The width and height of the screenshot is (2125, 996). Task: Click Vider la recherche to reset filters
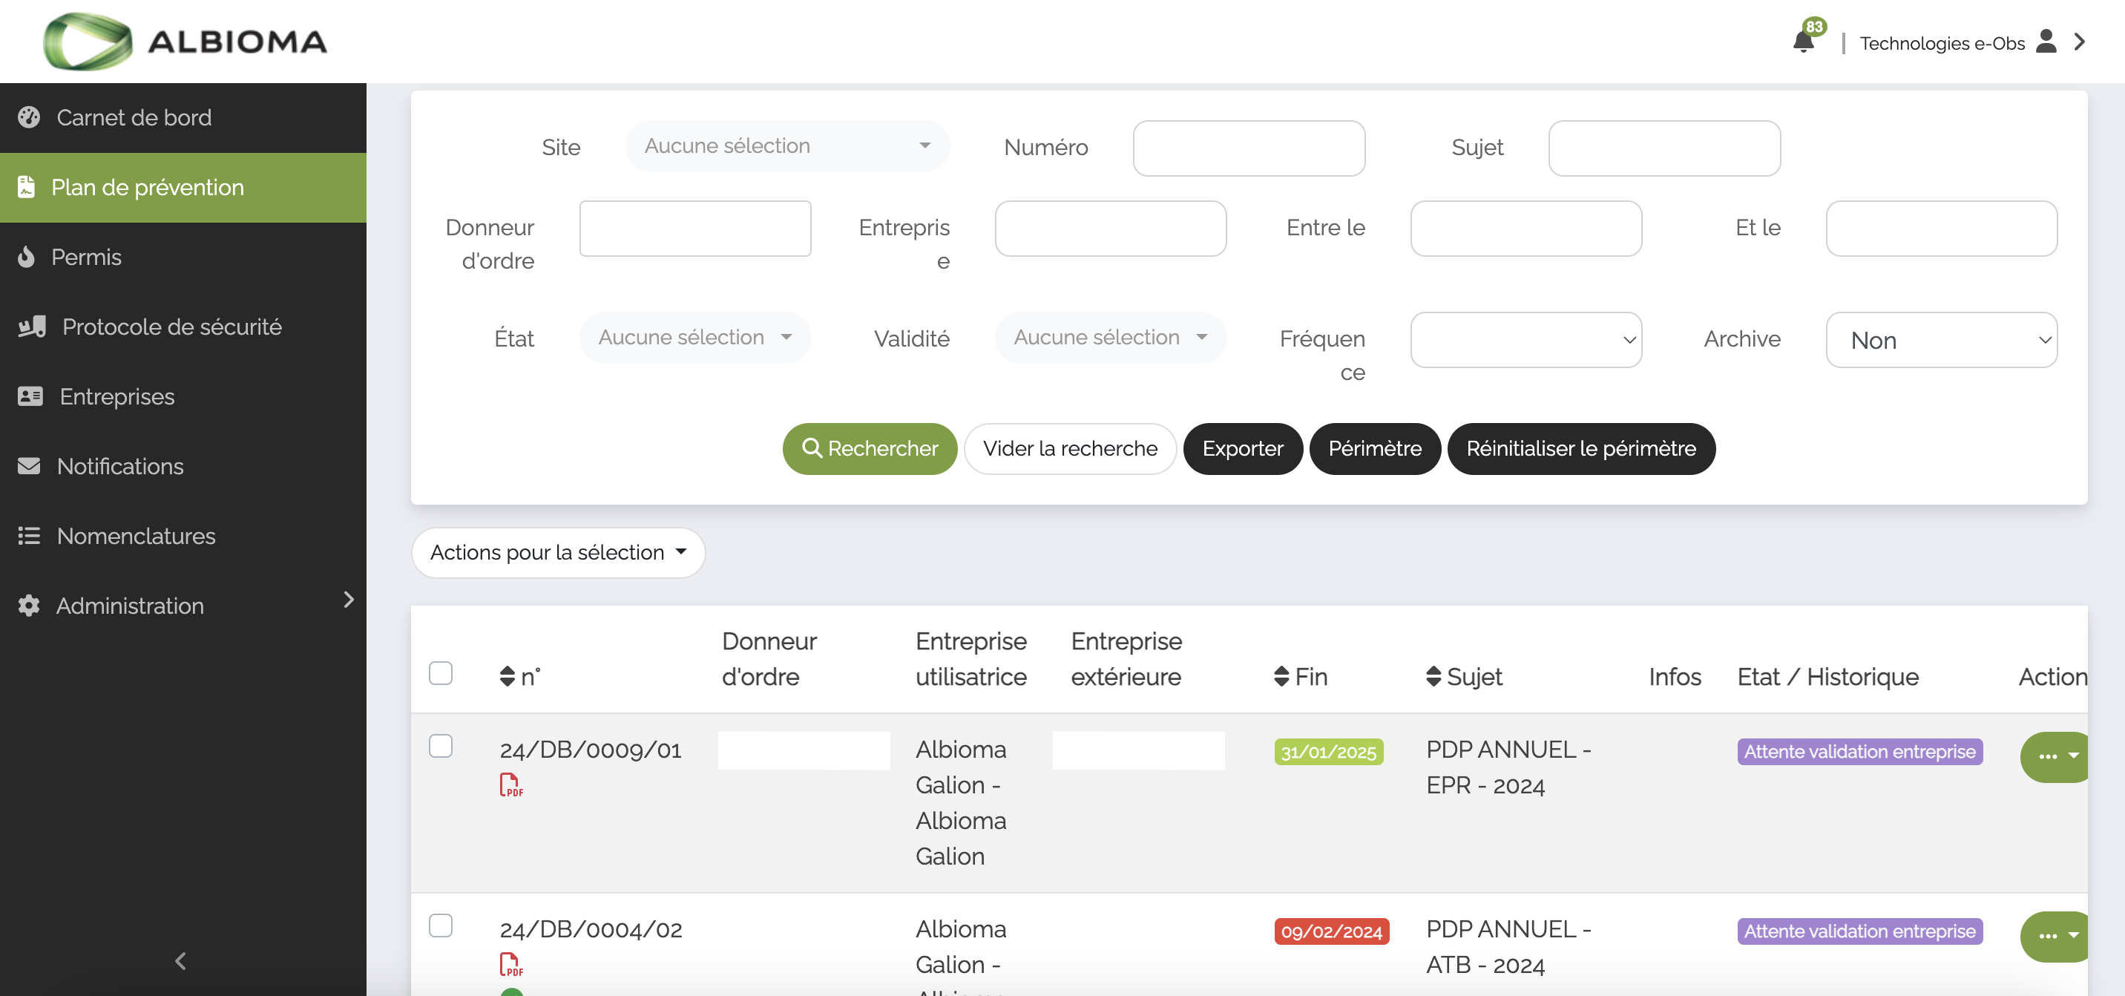click(1069, 448)
